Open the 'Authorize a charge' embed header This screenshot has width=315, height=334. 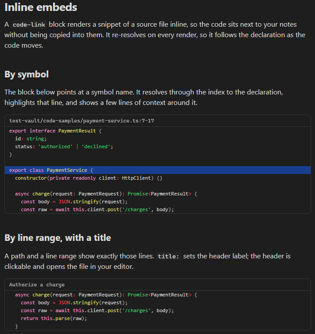(x=158, y=285)
